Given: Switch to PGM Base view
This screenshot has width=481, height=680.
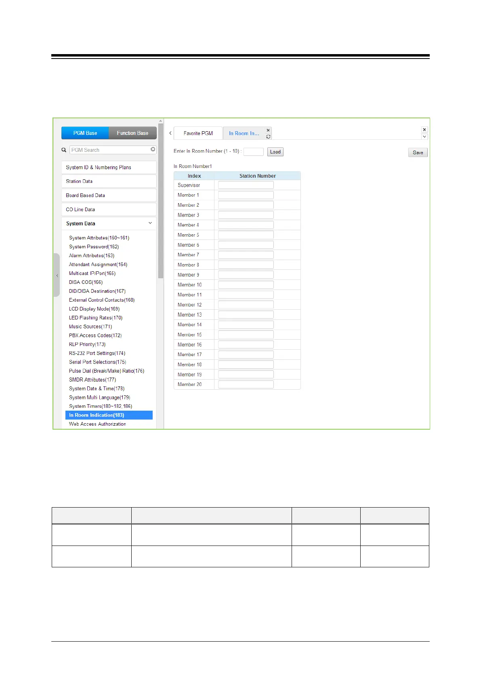Looking at the screenshot, I should coord(85,133).
